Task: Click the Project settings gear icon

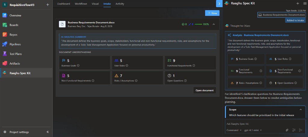Action: click(5, 132)
